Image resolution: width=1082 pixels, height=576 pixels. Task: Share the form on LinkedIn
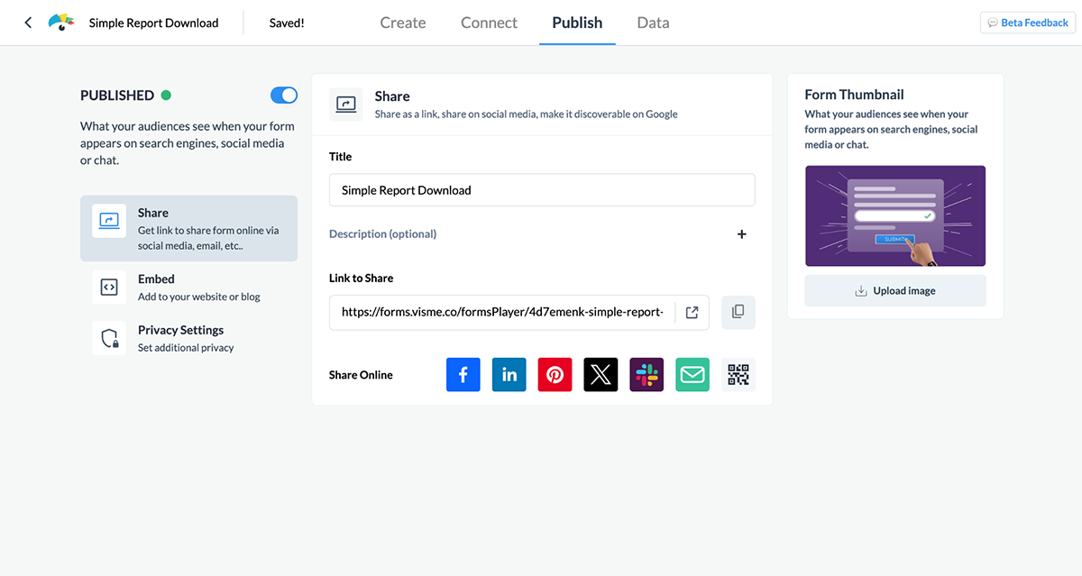pyautogui.click(x=509, y=374)
